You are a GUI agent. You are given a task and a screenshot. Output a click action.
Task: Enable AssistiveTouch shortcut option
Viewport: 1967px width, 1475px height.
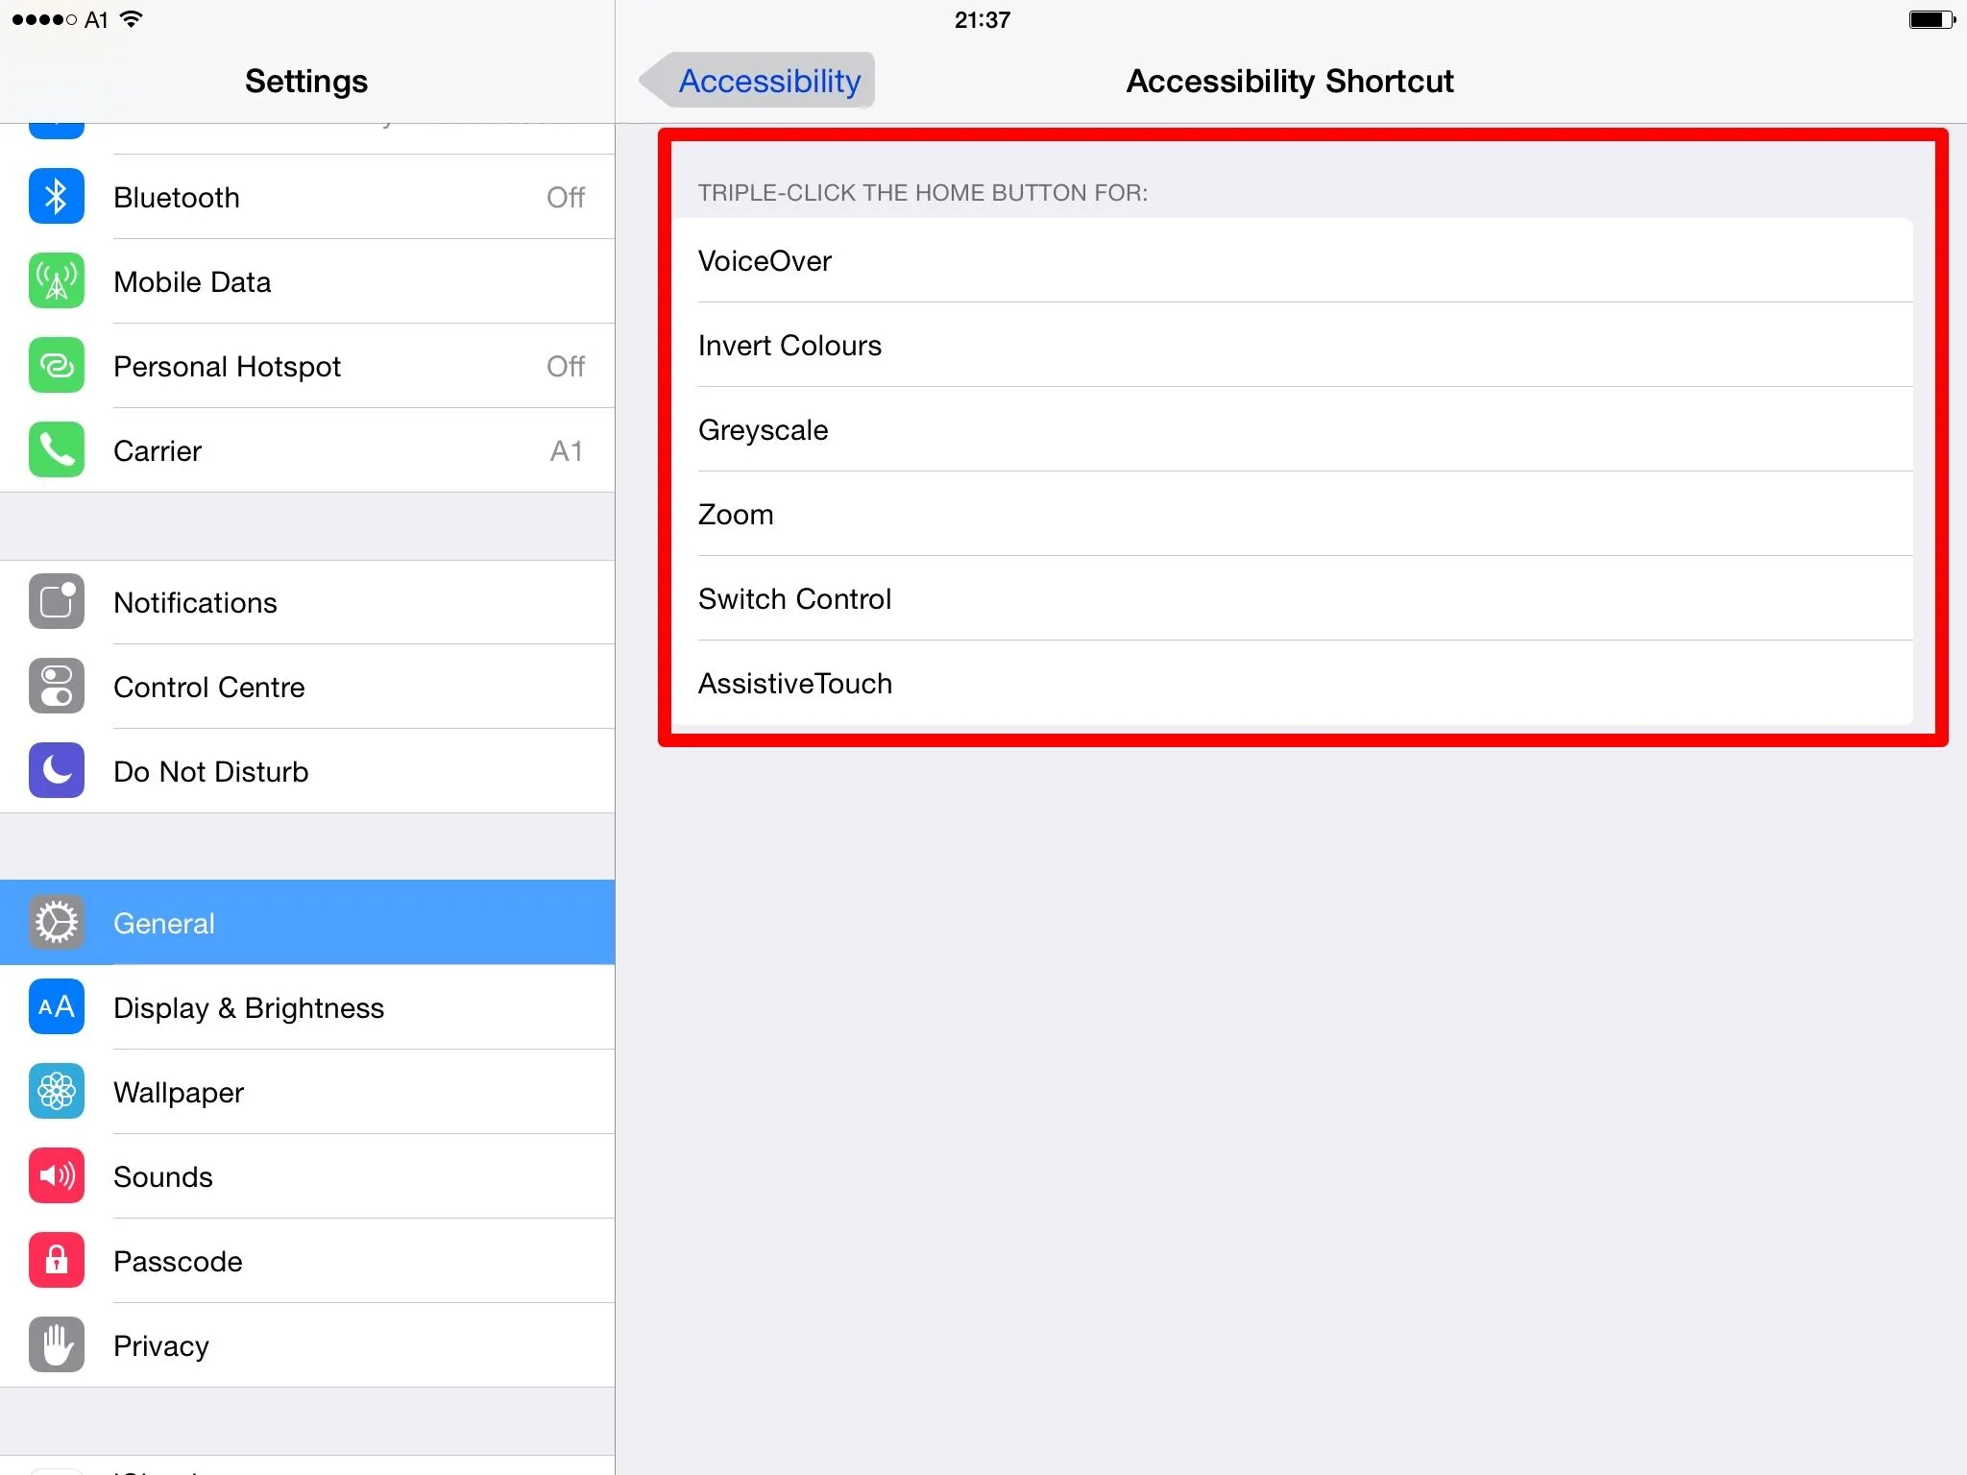tap(1292, 684)
